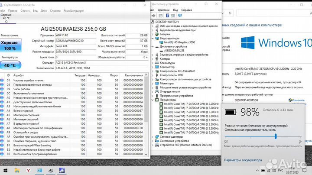Launch Yandex Browser from the taskbar
Viewport: 312px width, 175px height.
coord(28,171)
